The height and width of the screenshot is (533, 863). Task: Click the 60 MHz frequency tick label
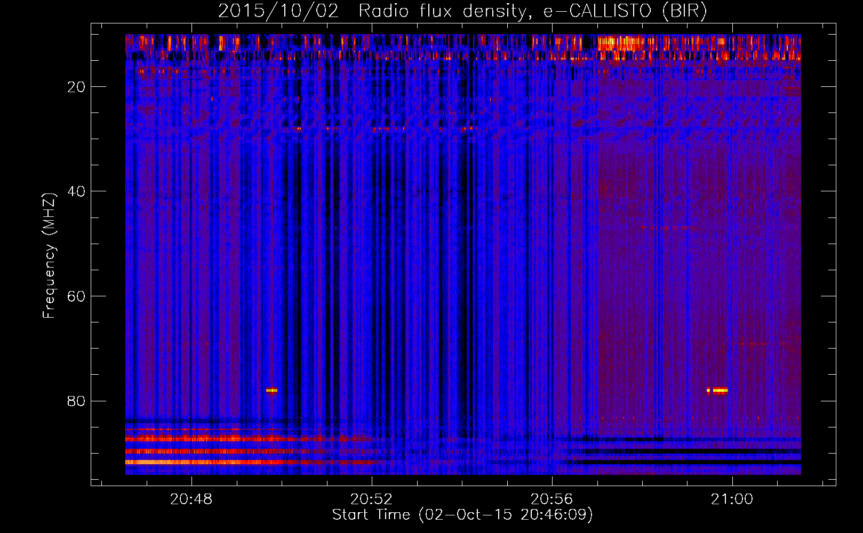click(x=76, y=296)
